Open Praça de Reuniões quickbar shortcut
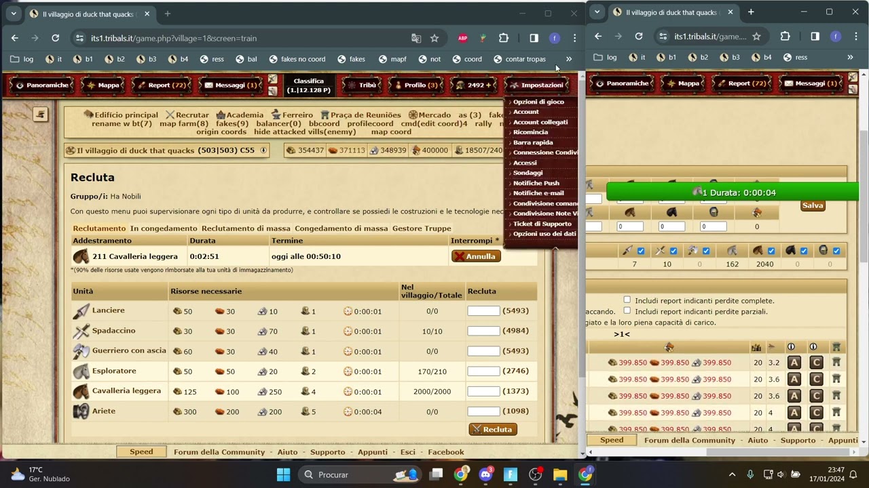This screenshot has width=869, height=488. click(x=360, y=115)
